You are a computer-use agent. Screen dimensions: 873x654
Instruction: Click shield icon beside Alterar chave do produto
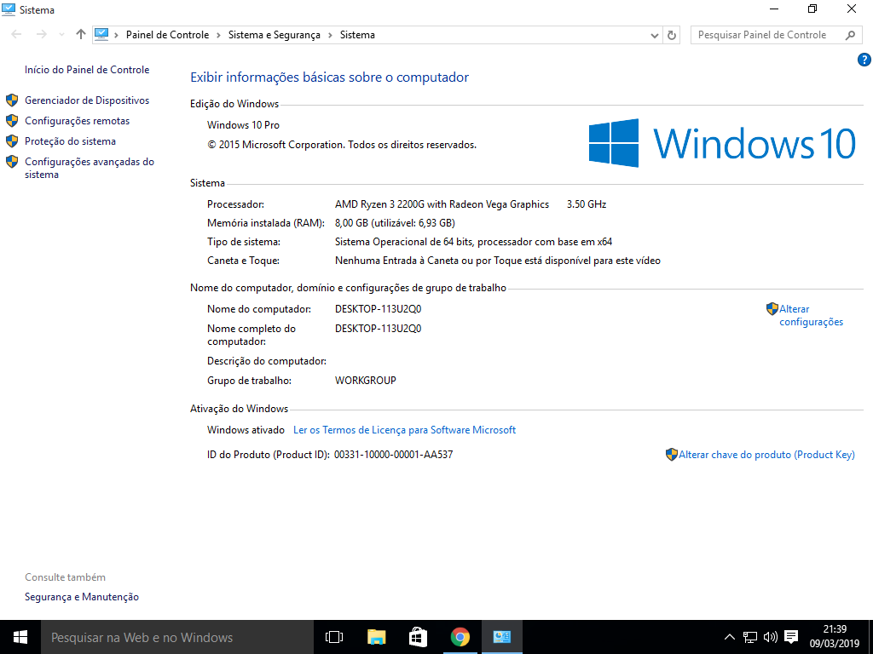672,455
